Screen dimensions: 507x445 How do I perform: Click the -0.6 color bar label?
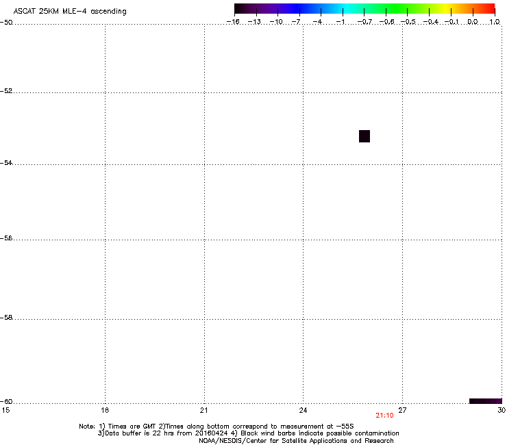coord(386,22)
